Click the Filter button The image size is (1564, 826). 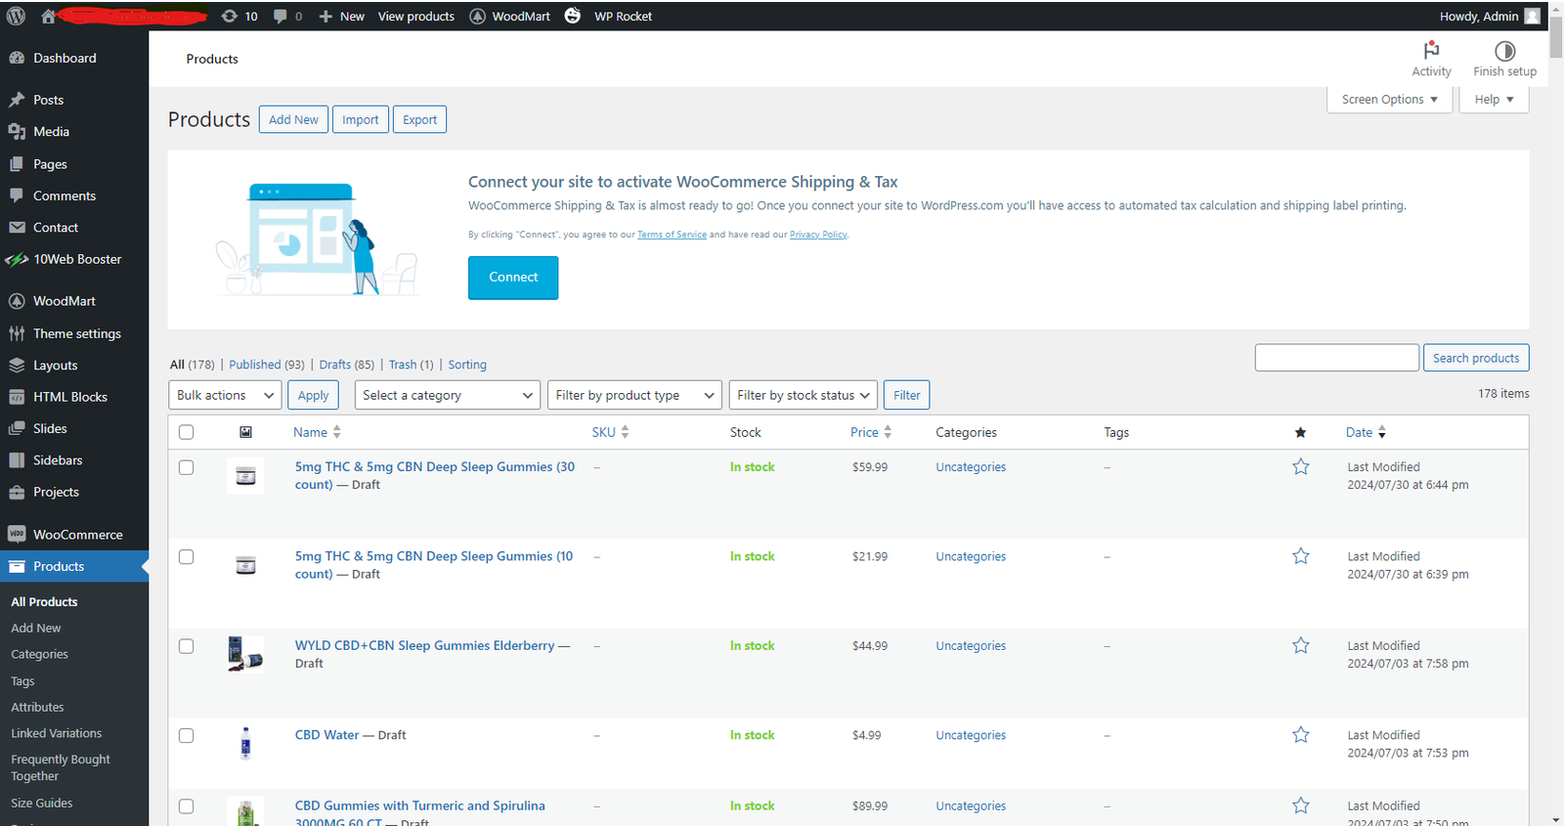(907, 395)
